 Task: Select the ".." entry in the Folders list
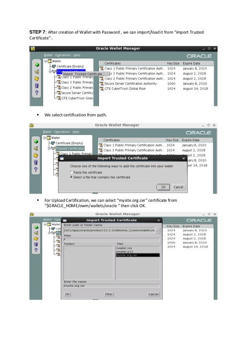click(x=65, y=248)
